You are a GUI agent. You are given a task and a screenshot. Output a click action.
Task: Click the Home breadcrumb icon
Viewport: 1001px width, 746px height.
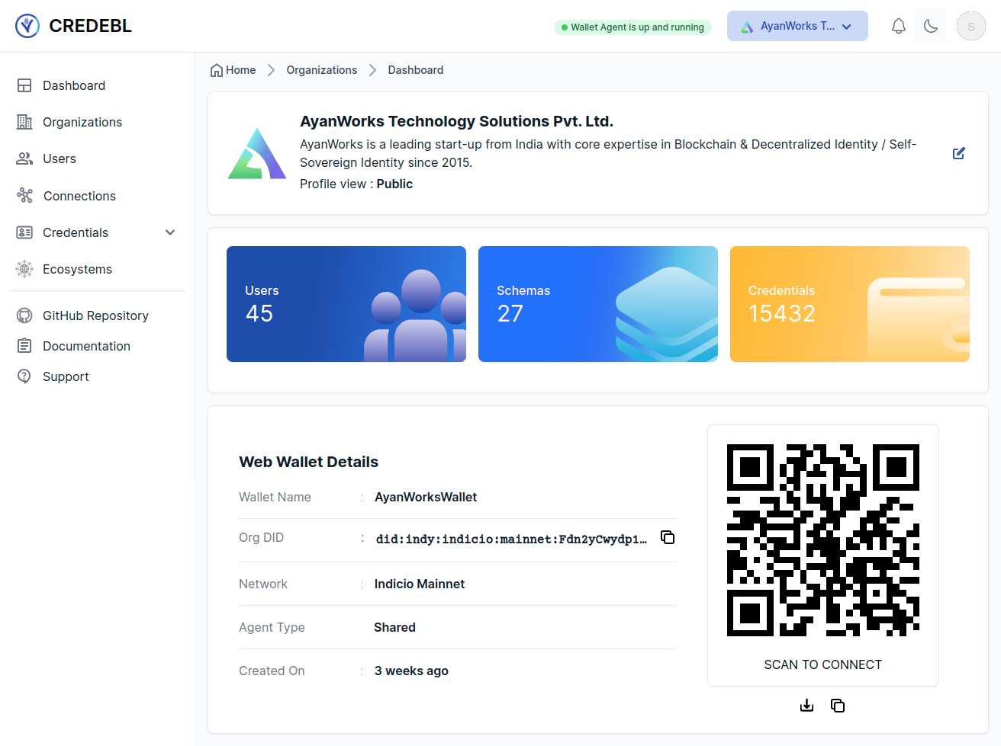217,70
